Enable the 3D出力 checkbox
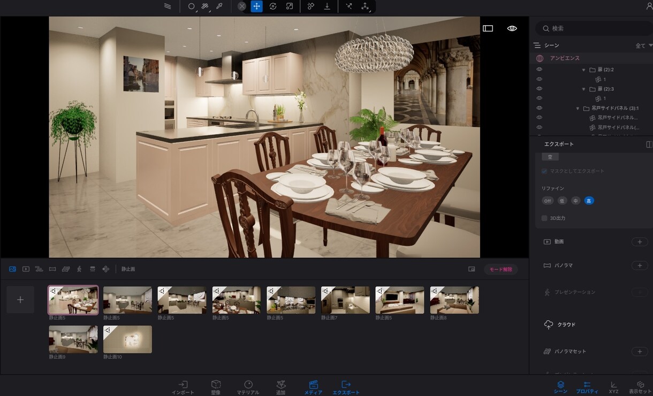 pyautogui.click(x=544, y=218)
